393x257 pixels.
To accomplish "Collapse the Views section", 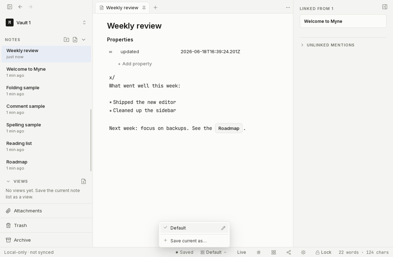I will coord(8,181).
